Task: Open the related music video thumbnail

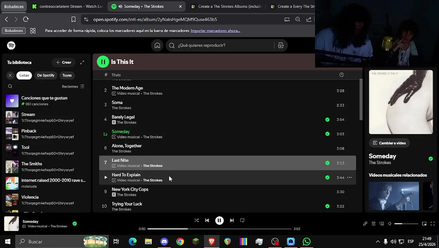Action: tap(394, 196)
